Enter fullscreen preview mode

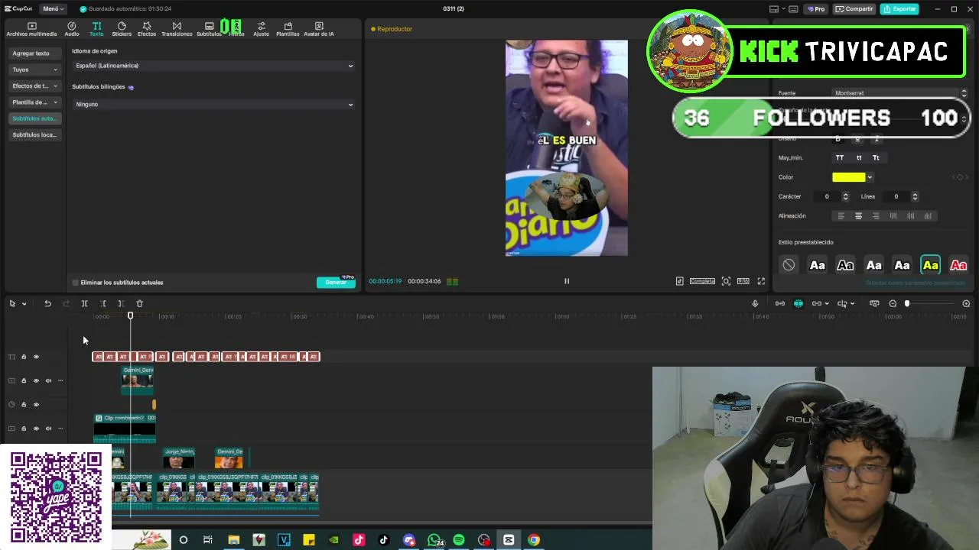[761, 281]
